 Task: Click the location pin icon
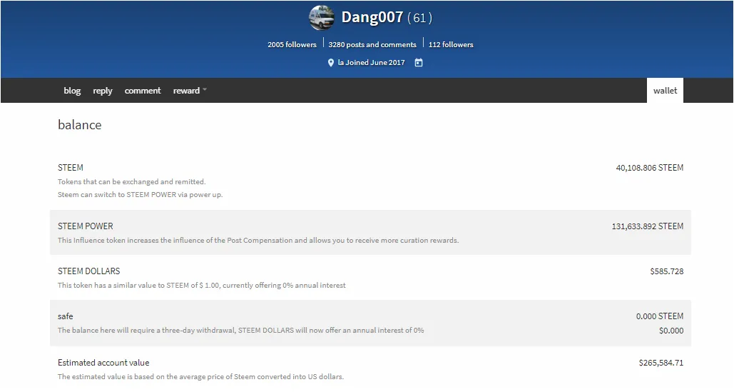coord(330,62)
